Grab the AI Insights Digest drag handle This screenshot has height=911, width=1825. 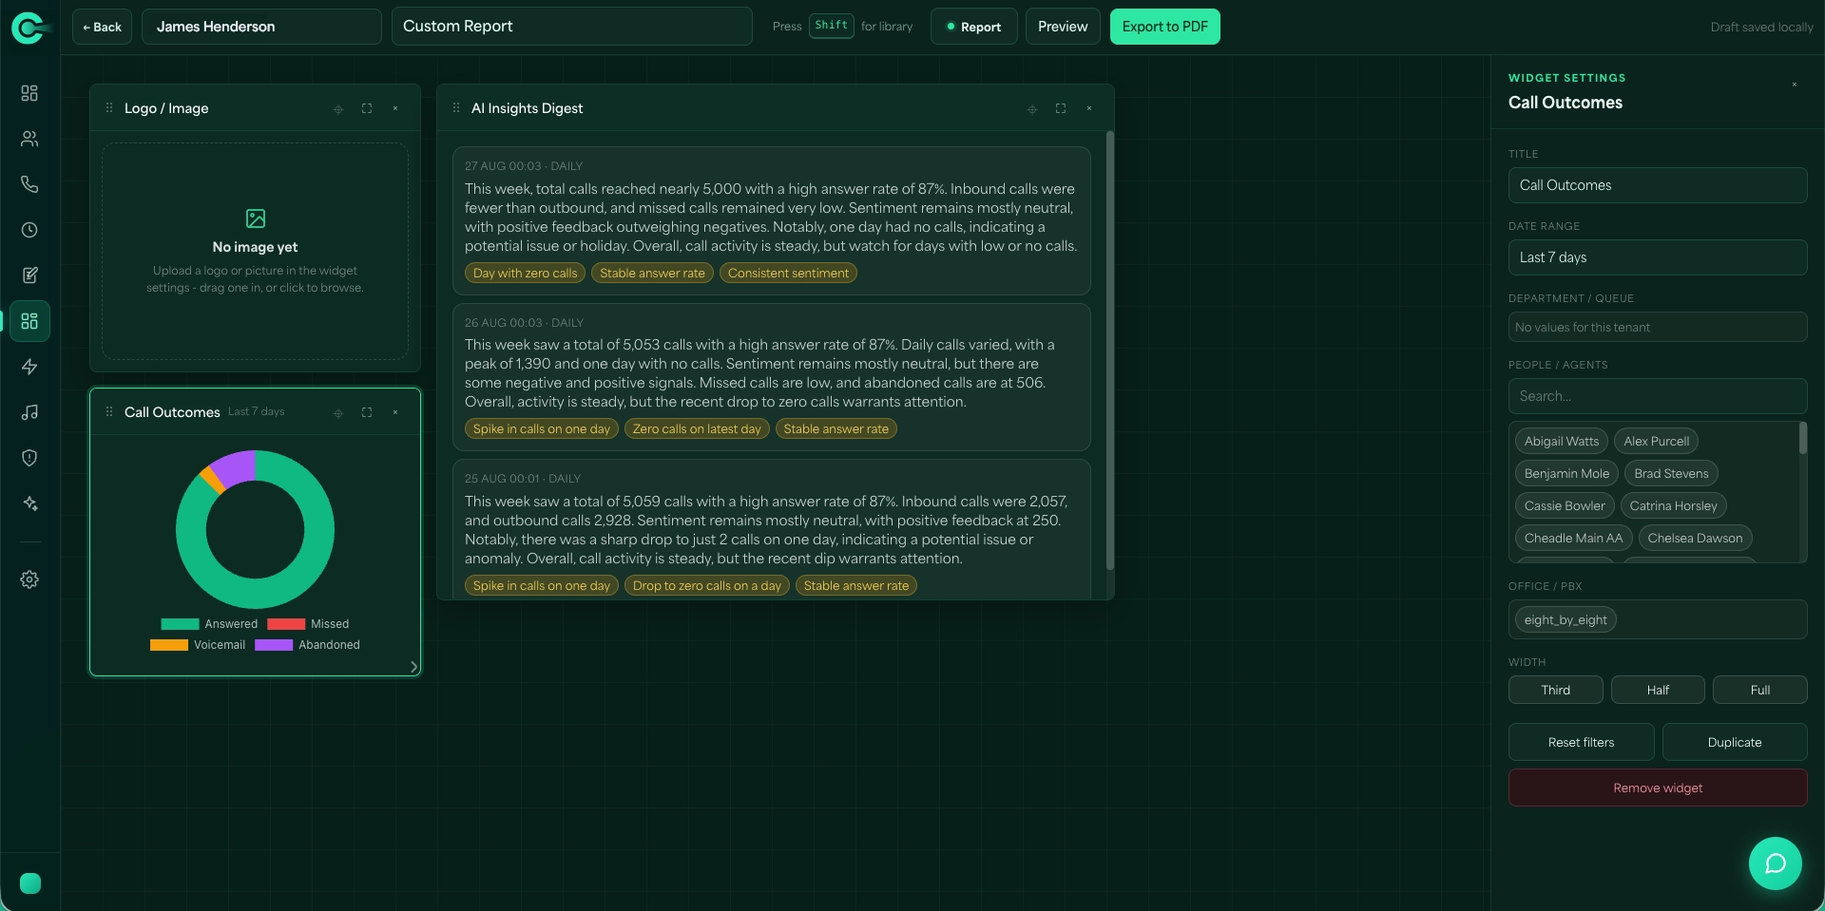click(456, 108)
